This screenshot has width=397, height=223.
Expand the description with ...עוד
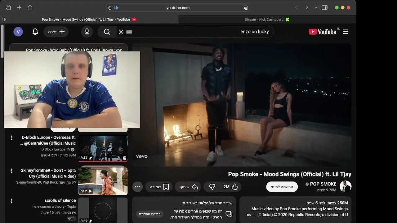coord(250,215)
